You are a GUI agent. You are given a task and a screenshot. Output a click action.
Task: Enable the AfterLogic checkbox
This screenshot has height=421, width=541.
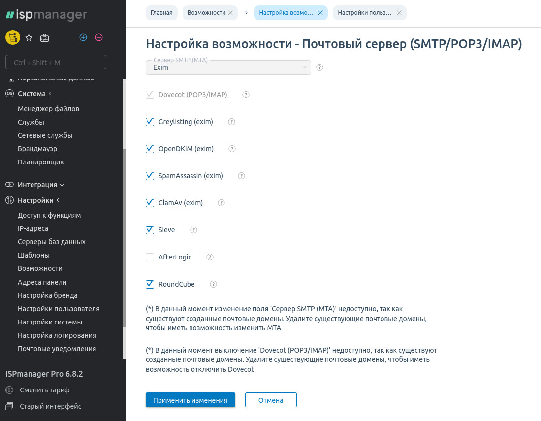coord(150,257)
